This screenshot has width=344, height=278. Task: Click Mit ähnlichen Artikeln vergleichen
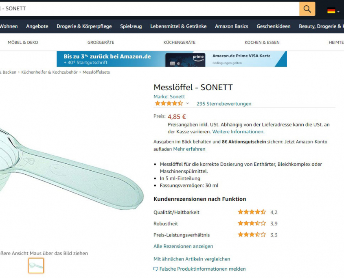coord(192,259)
